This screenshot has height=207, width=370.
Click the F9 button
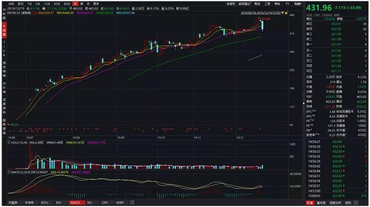click(287, 4)
